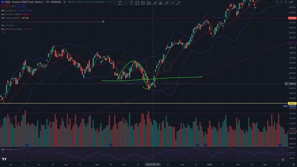Select the Text drawing tool
The width and height of the screenshot is (297, 167).
(x=131, y=3)
